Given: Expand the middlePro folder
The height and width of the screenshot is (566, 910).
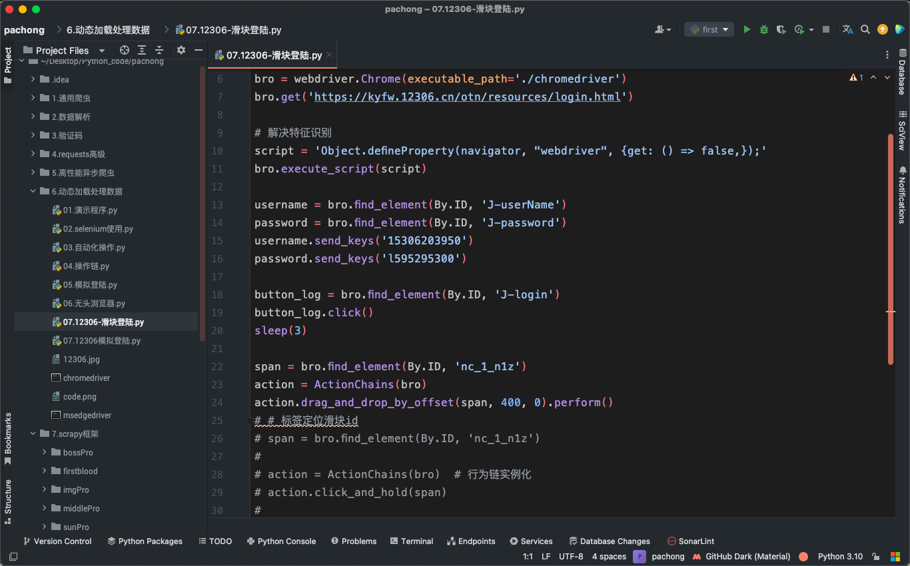Looking at the screenshot, I should click(45, 508).
